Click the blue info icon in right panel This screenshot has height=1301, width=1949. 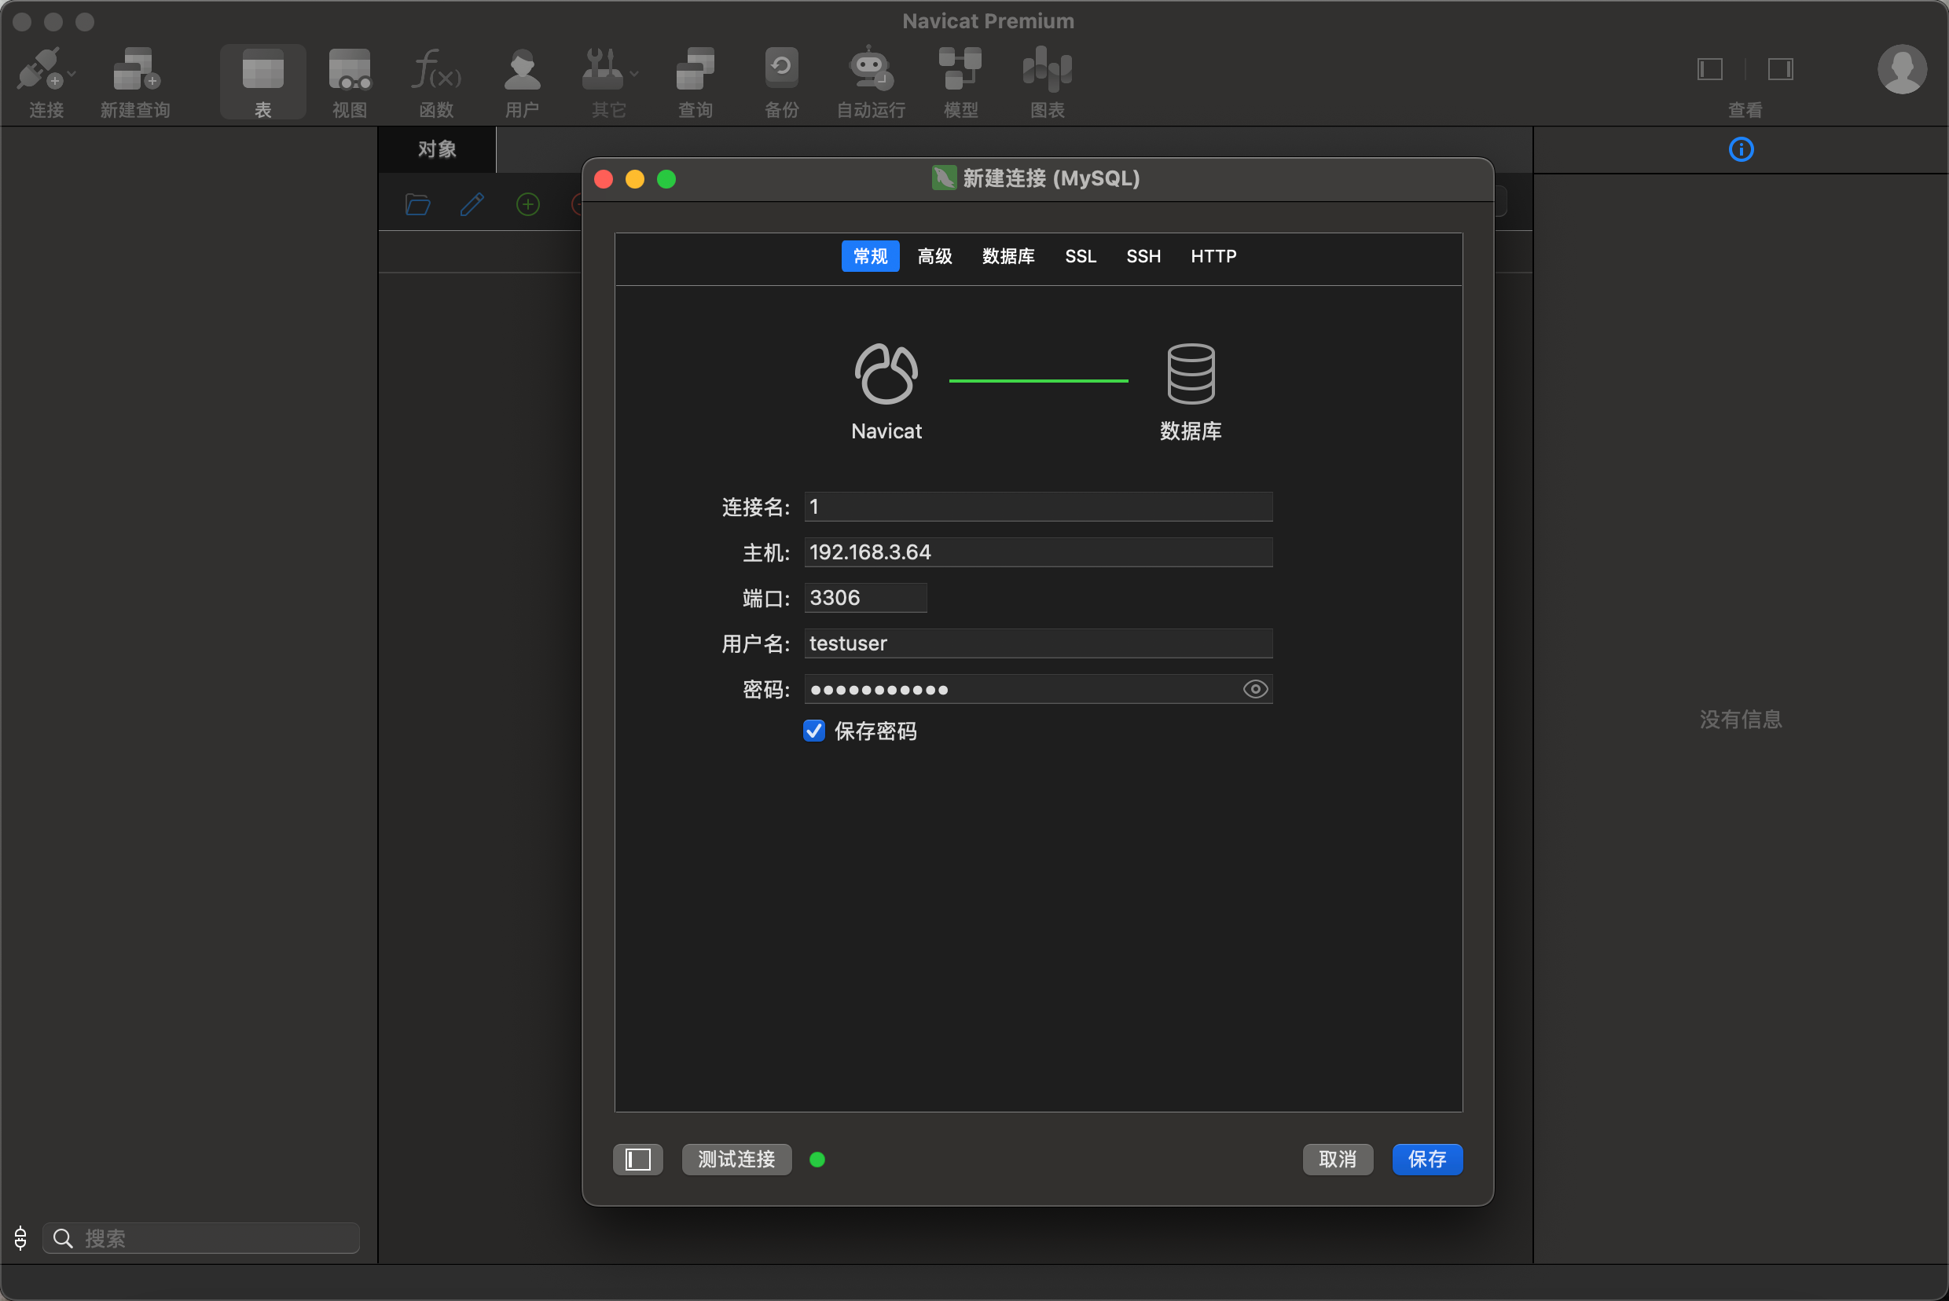pyautogui.click(x=1741, y=149)
